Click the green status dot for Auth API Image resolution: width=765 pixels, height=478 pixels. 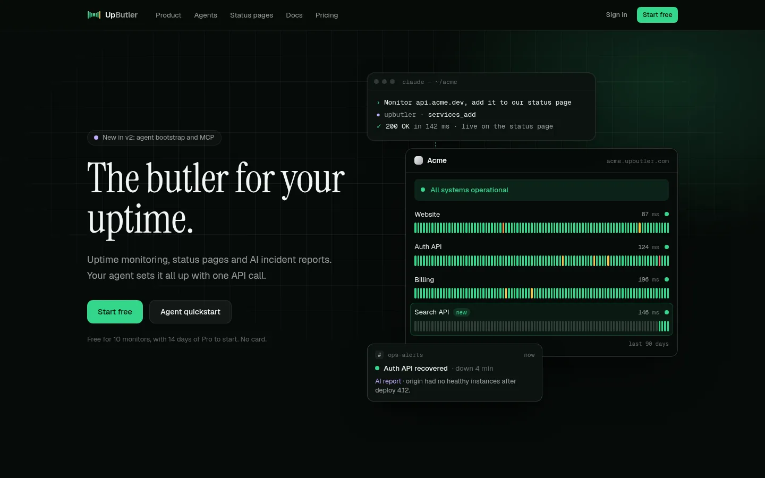tap(667, 247)
